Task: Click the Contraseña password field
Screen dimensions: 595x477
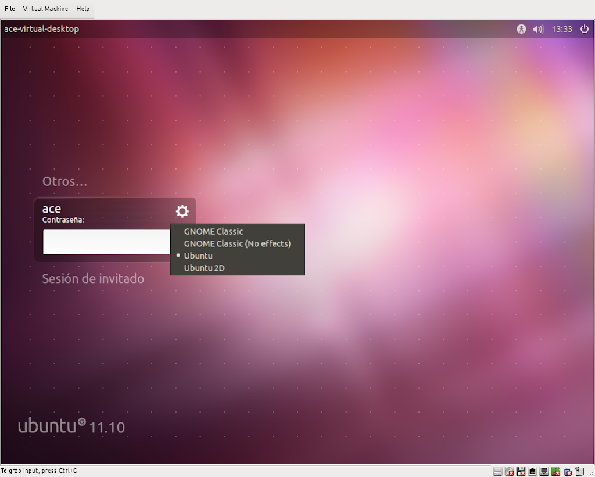Action: click(107, 242)
